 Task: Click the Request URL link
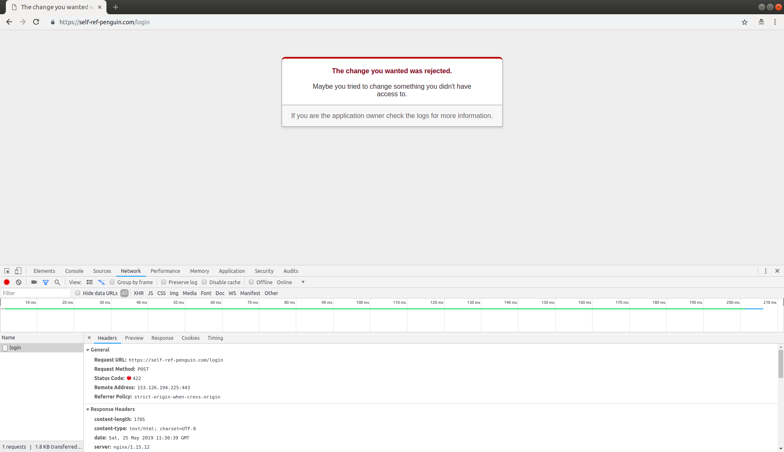point(176,360)
